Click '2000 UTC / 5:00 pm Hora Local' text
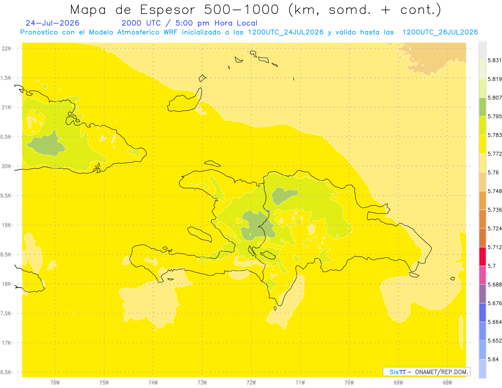The width and height of the screenshot is (502, 388). pyautogui.click(x=190, y=23)
